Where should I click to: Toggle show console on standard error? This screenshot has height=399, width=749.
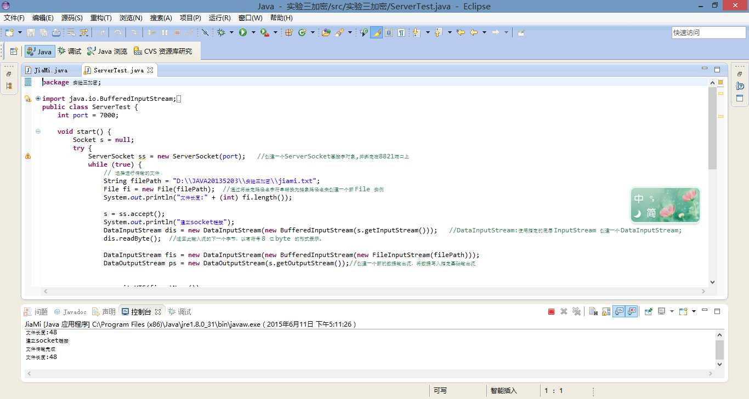632,311
